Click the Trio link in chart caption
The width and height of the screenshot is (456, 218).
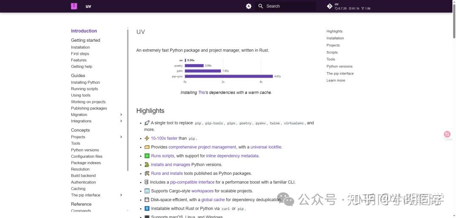click(x=201, y=93)
